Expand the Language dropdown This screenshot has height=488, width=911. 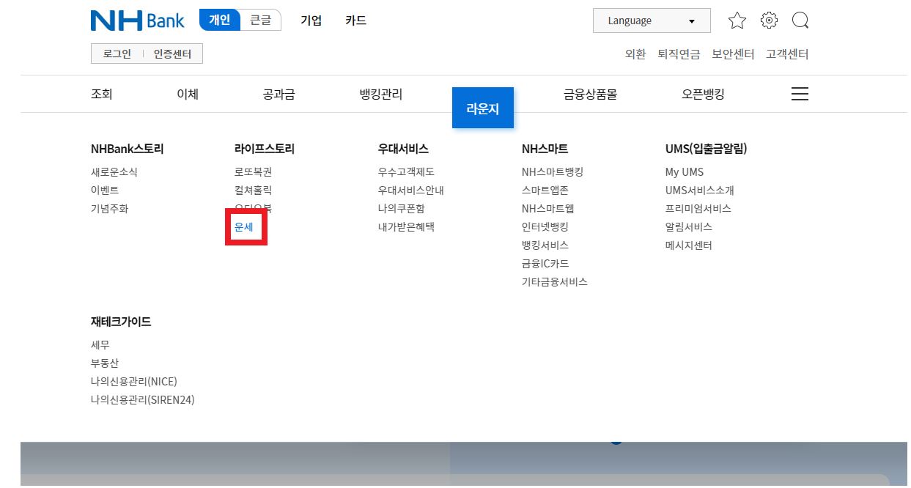tap(652, 21)
